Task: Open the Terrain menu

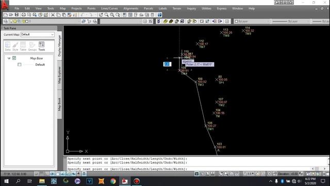Action: pos(177,8)
